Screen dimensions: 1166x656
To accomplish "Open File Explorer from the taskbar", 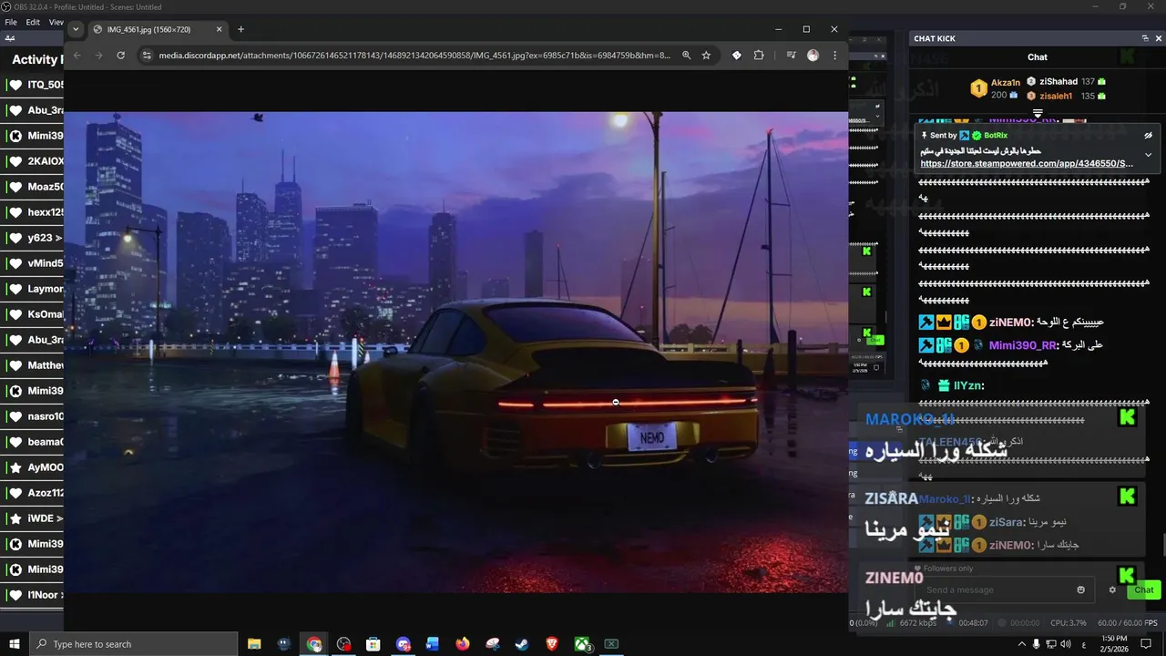I will pyautogui.click(x=254, y=644).
